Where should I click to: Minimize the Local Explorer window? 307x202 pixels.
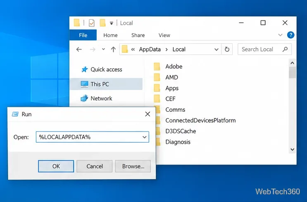pos(241,23)
